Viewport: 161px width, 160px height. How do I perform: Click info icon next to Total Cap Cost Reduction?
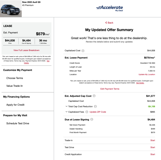[x=95, y=106]
